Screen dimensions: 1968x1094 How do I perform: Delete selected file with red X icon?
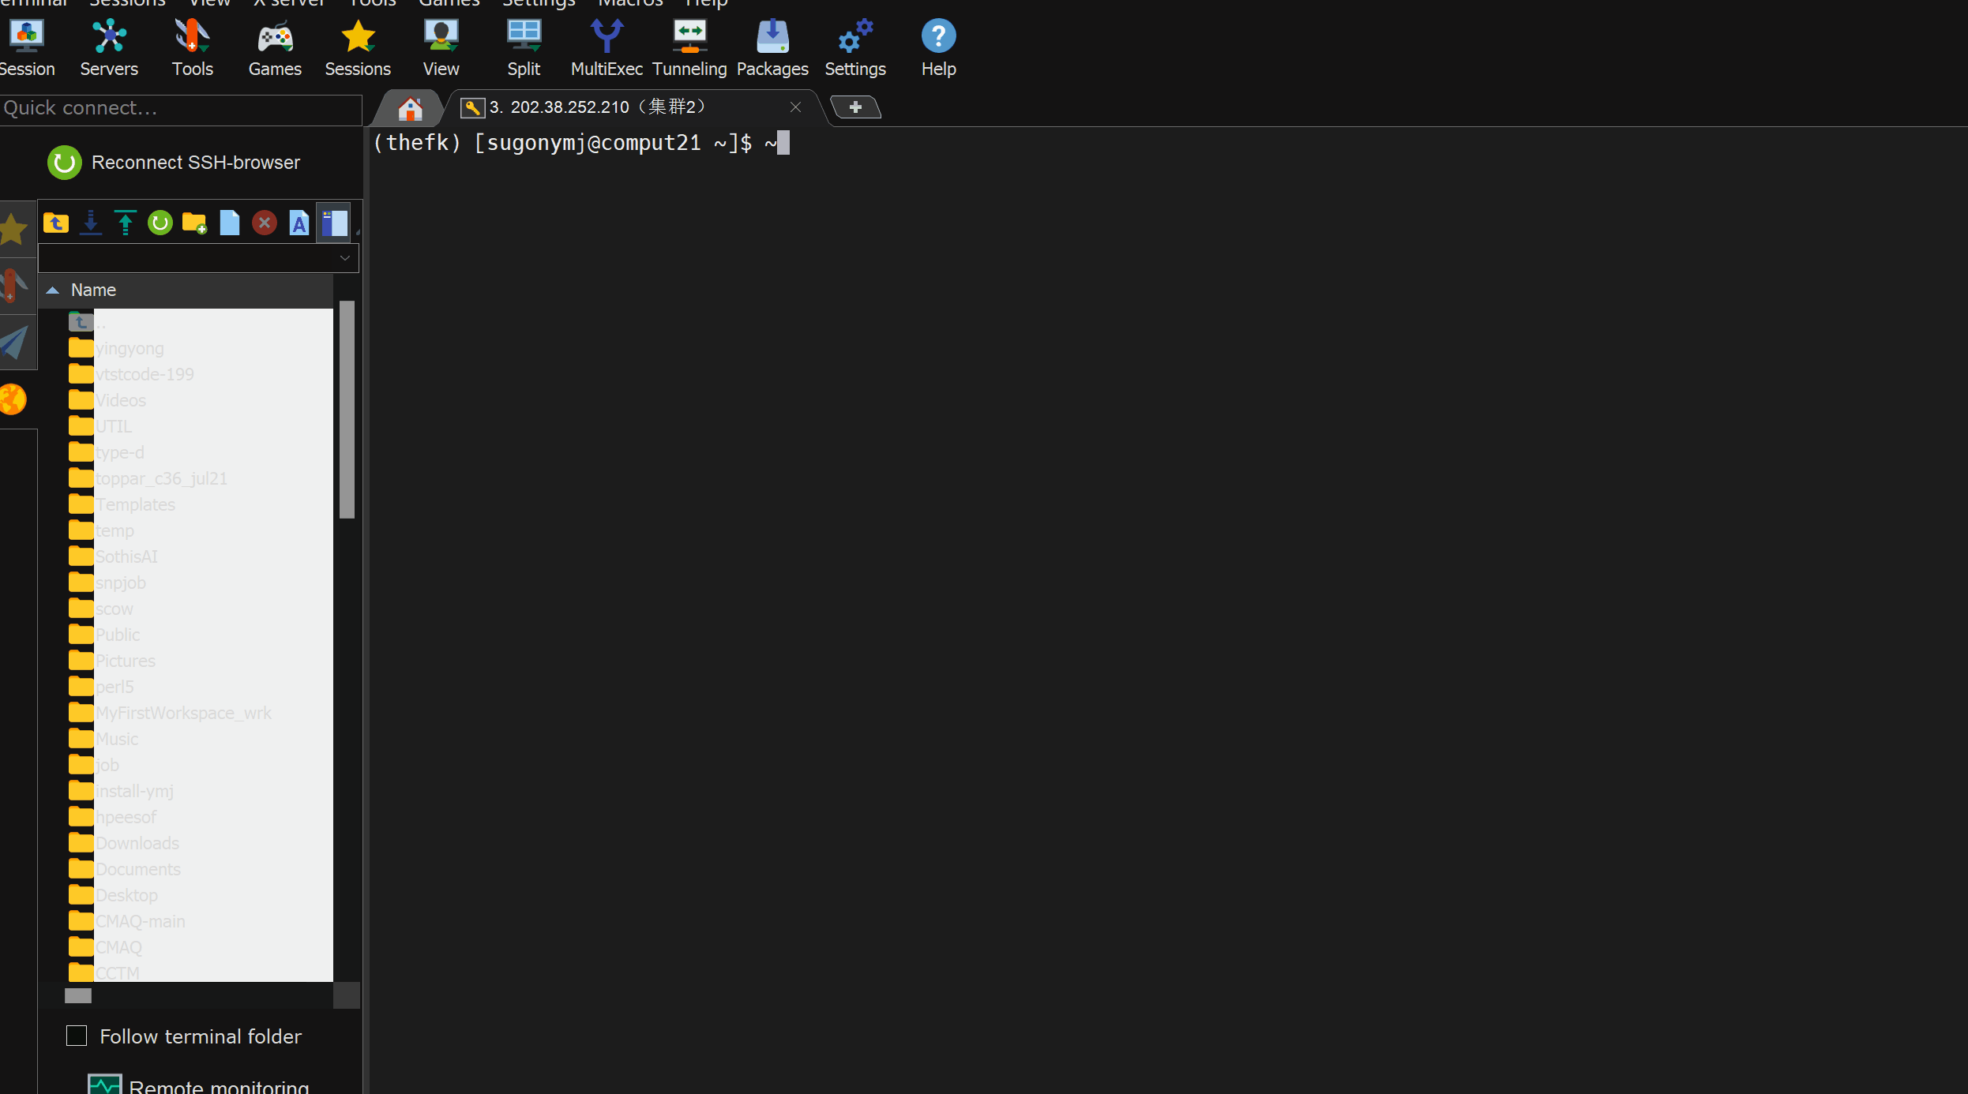265,223
